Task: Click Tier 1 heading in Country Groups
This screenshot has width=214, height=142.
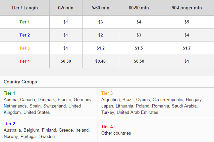Action: [x=9, y=93]
